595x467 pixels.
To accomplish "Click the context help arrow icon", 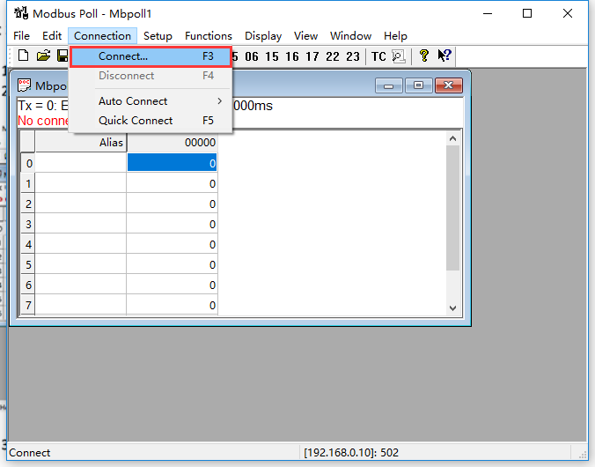I will (444, 56).
